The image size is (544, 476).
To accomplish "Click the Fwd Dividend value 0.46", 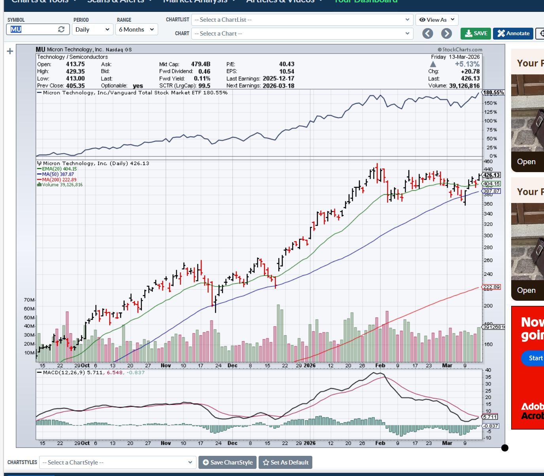I will pyautogui.click(x=204, y=71).
